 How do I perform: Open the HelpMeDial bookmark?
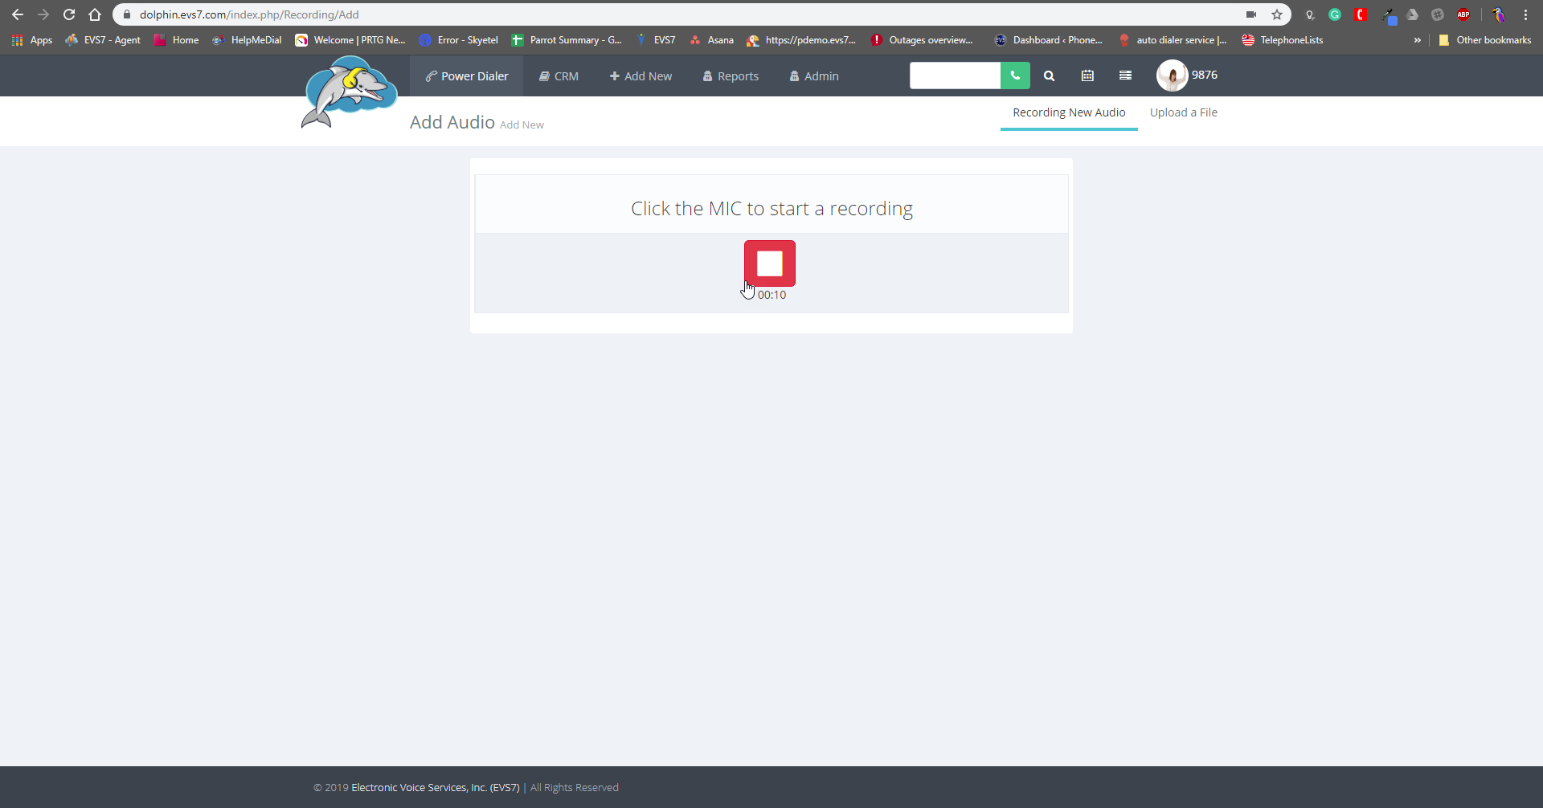pos(247,40)
